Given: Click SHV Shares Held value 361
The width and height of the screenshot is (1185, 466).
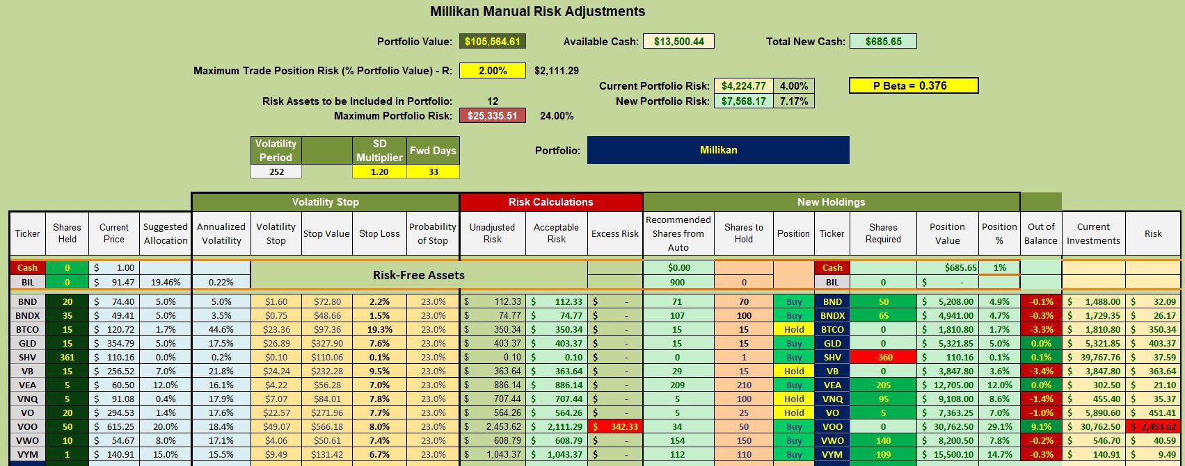Looking at the screenshot, I should click(x=67, y=357).
